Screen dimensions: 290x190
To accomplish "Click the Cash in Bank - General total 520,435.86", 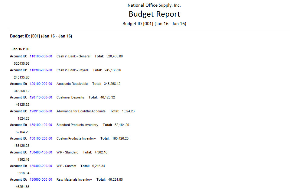I will pos(115,56).
